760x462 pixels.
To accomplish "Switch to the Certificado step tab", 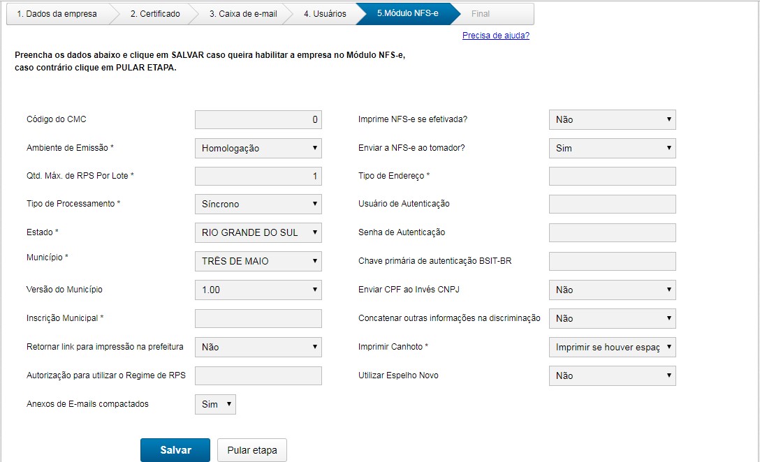I will [155, 14].
